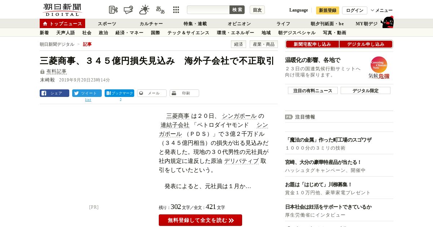433x227 pixels.
Task: Send article by メール
Action: 152,93
